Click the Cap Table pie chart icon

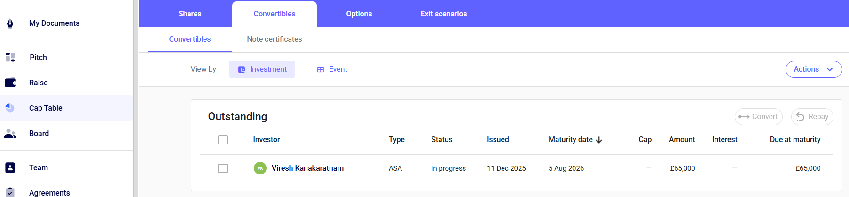[10, 108]
